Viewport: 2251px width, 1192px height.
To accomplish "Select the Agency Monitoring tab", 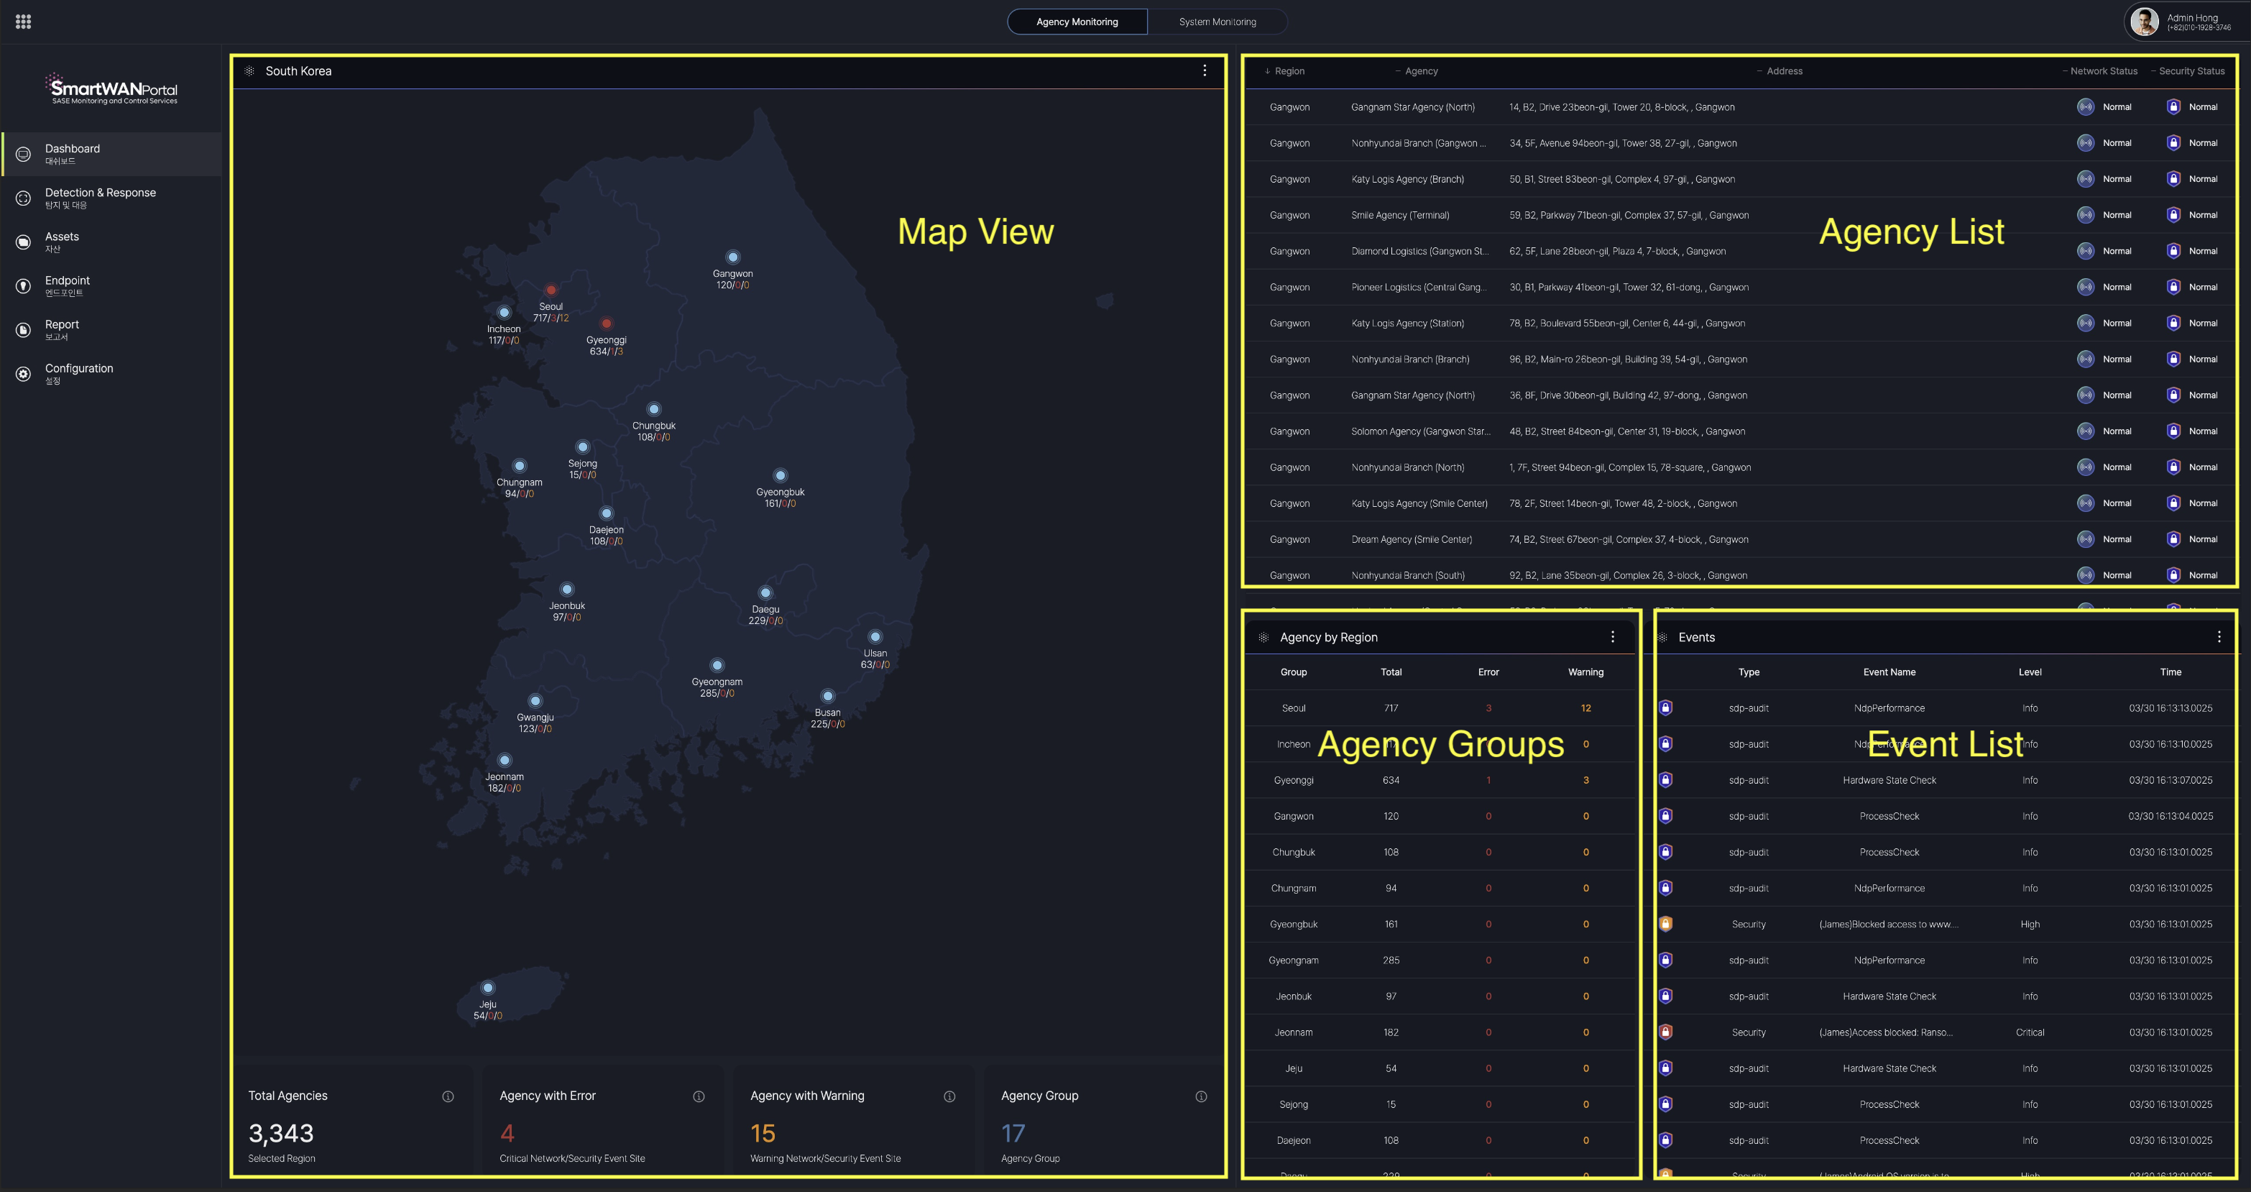I will 1077,22.
